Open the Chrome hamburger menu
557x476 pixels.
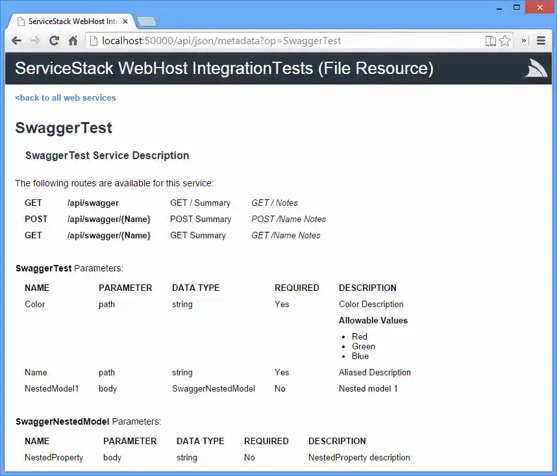tap(541, 40)
